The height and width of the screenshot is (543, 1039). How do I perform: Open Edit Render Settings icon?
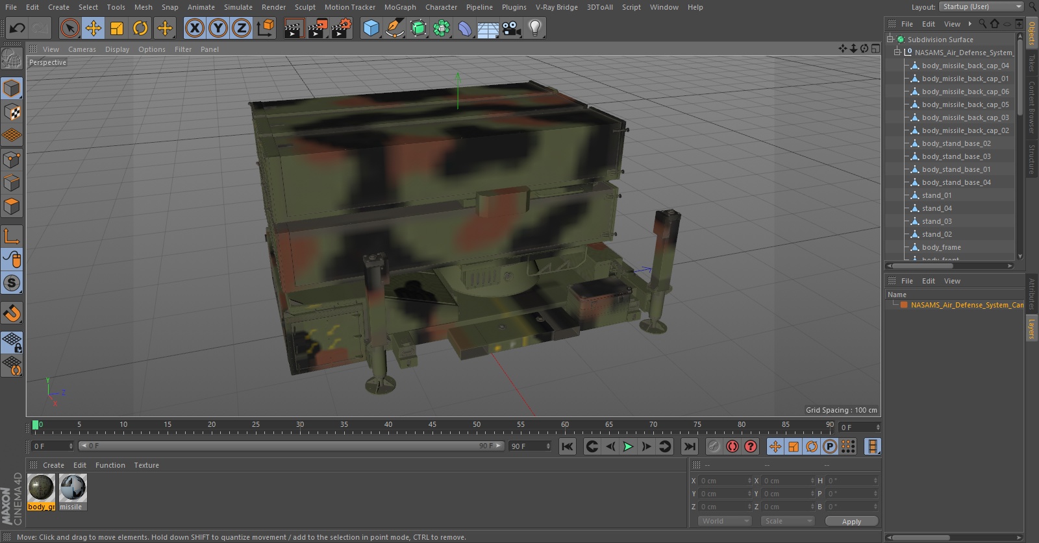pyautogui.click(x=342, y=28)
